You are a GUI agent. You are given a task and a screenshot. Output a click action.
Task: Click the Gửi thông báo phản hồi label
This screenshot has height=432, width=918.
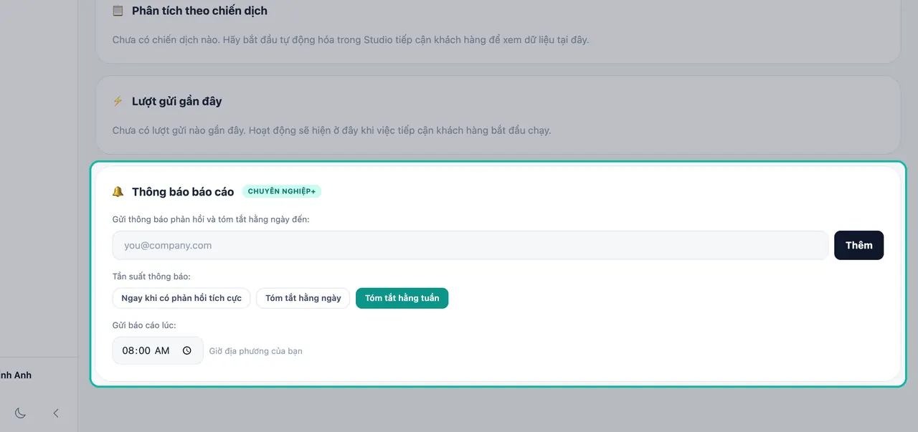(x=211, y=219)
